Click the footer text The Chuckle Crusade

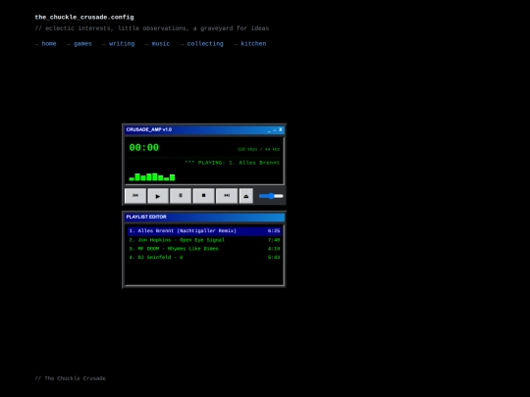coord(71,378)
